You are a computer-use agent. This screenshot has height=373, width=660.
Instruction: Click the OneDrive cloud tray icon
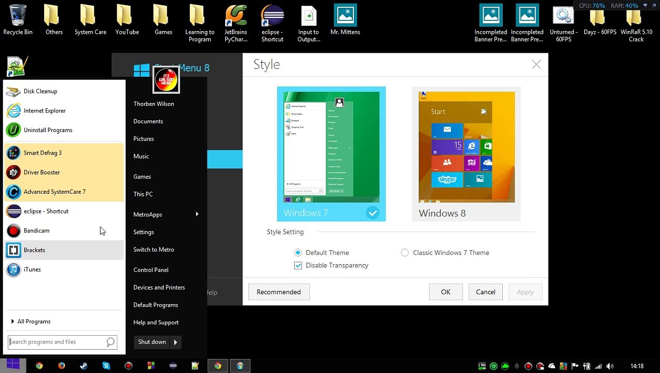[x=552, y=366]
